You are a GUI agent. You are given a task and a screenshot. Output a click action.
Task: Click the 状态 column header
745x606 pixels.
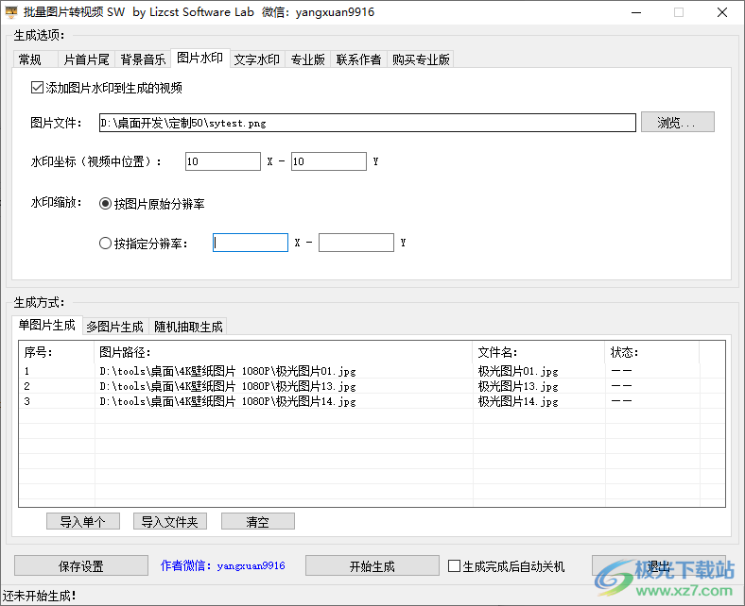652,352
